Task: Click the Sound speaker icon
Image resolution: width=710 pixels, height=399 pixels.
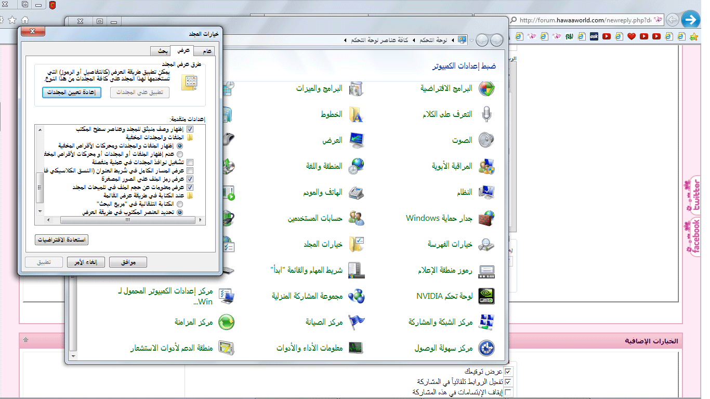Action: (x=486, y=140)
